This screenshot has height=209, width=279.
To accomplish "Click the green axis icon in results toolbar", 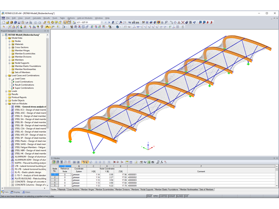I will [170, 27].
